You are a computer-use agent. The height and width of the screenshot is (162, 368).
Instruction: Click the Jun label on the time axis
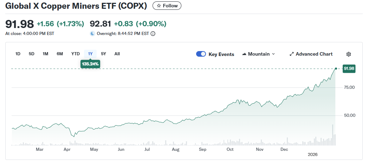click(121, 150)
